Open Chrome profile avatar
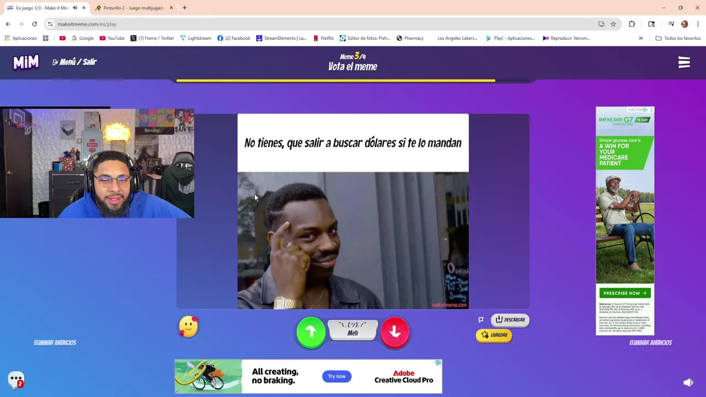 (x=684, y=24)
